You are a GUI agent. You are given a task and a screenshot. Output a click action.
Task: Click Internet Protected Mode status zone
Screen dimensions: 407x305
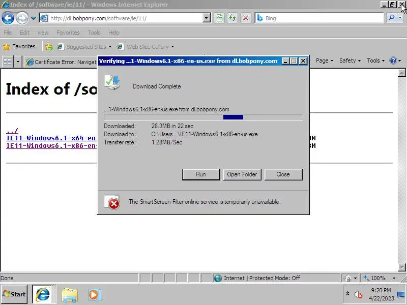276,278
